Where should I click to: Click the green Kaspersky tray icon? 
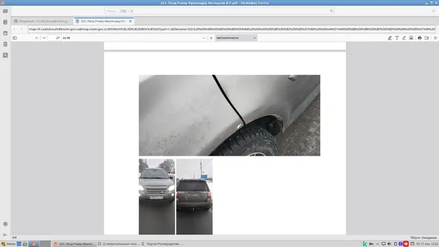coord(365,244)
